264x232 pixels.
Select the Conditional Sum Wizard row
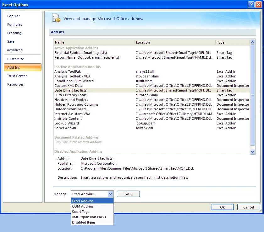[152, 81]
